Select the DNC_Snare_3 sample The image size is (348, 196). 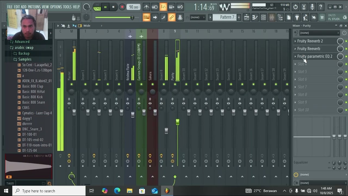click(32, 129)
